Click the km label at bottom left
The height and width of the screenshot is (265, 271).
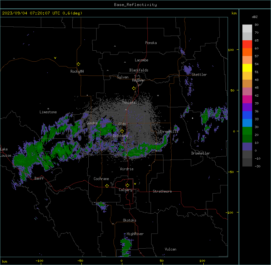pyautogui.click(x=5, y=262)
